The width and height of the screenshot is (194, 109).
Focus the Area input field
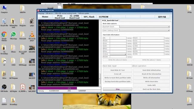click(x=118, y=43)
